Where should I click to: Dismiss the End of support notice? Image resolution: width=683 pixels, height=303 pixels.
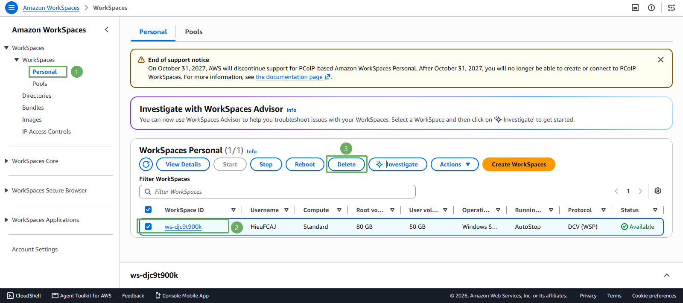pos(661,60)
